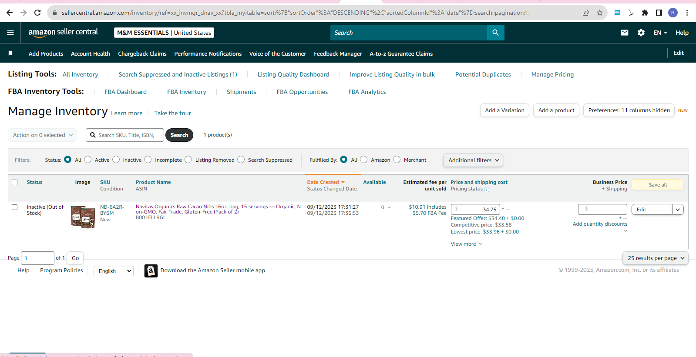Reload the page with the refresh icon
The image size is (696, 357).
37,13
